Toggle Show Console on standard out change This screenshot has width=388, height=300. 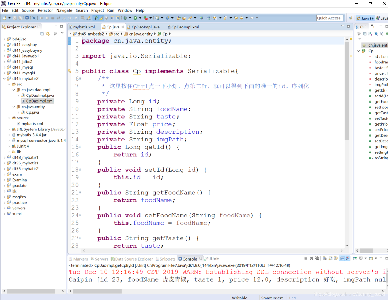coord(342,258)
